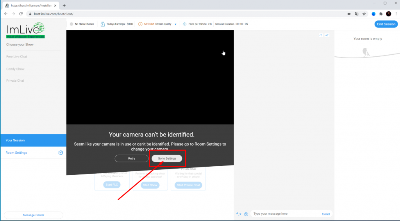Click the Todays Earnings money icon

click(x=103, y=24)
